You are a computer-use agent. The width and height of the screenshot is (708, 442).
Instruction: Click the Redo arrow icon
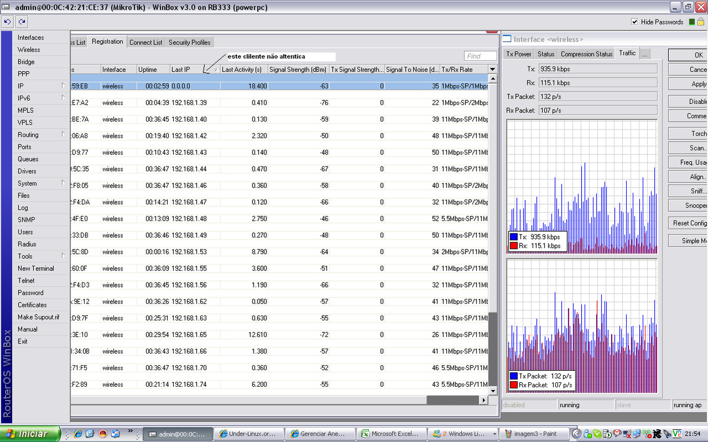(22, 22)
